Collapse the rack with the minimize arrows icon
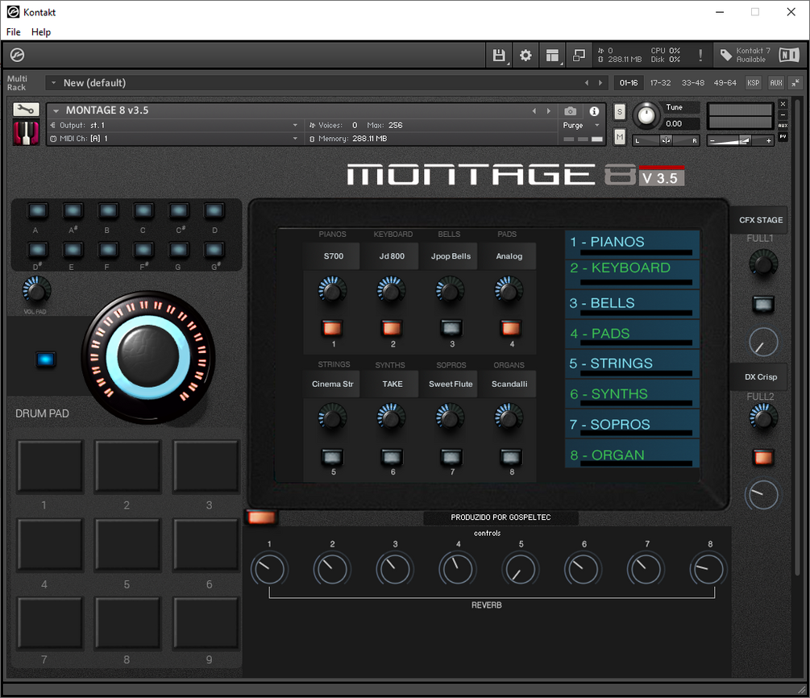This screenshot has height=698, width=810. pyautogui.click(x=795, y=83)
